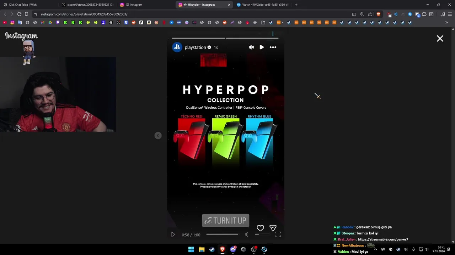This screenshot has height=255, width=455.
Task: Like the story with the heart icon
Action: 260,228
